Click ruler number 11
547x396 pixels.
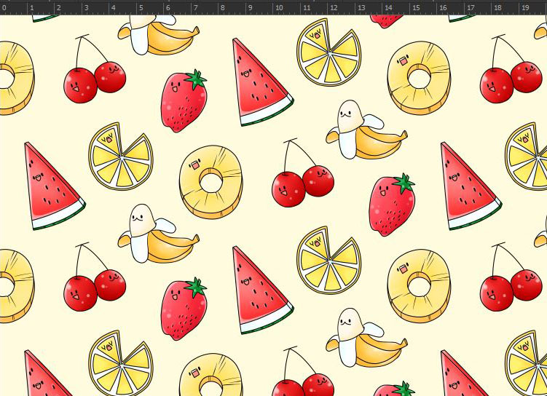[x=307, y=8]
